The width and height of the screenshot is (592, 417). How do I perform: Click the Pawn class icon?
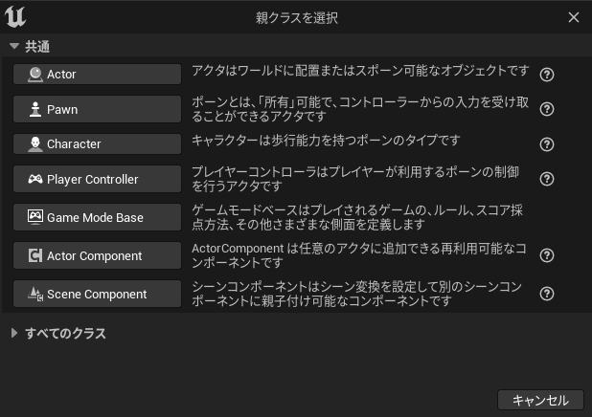[34, 109]
